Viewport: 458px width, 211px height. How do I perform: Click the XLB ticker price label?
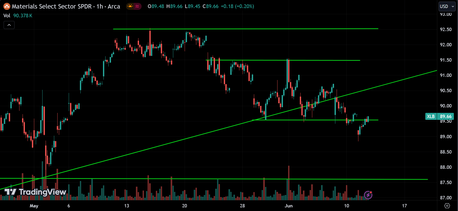[431, 117]
